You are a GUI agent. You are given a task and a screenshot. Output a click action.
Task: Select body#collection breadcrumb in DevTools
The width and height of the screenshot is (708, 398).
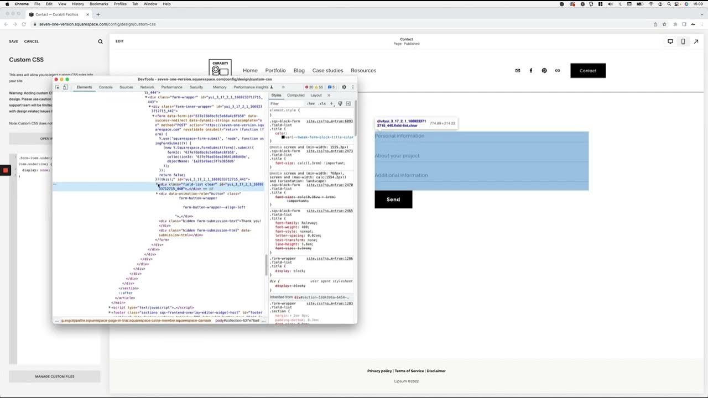[x=237, y=321]
